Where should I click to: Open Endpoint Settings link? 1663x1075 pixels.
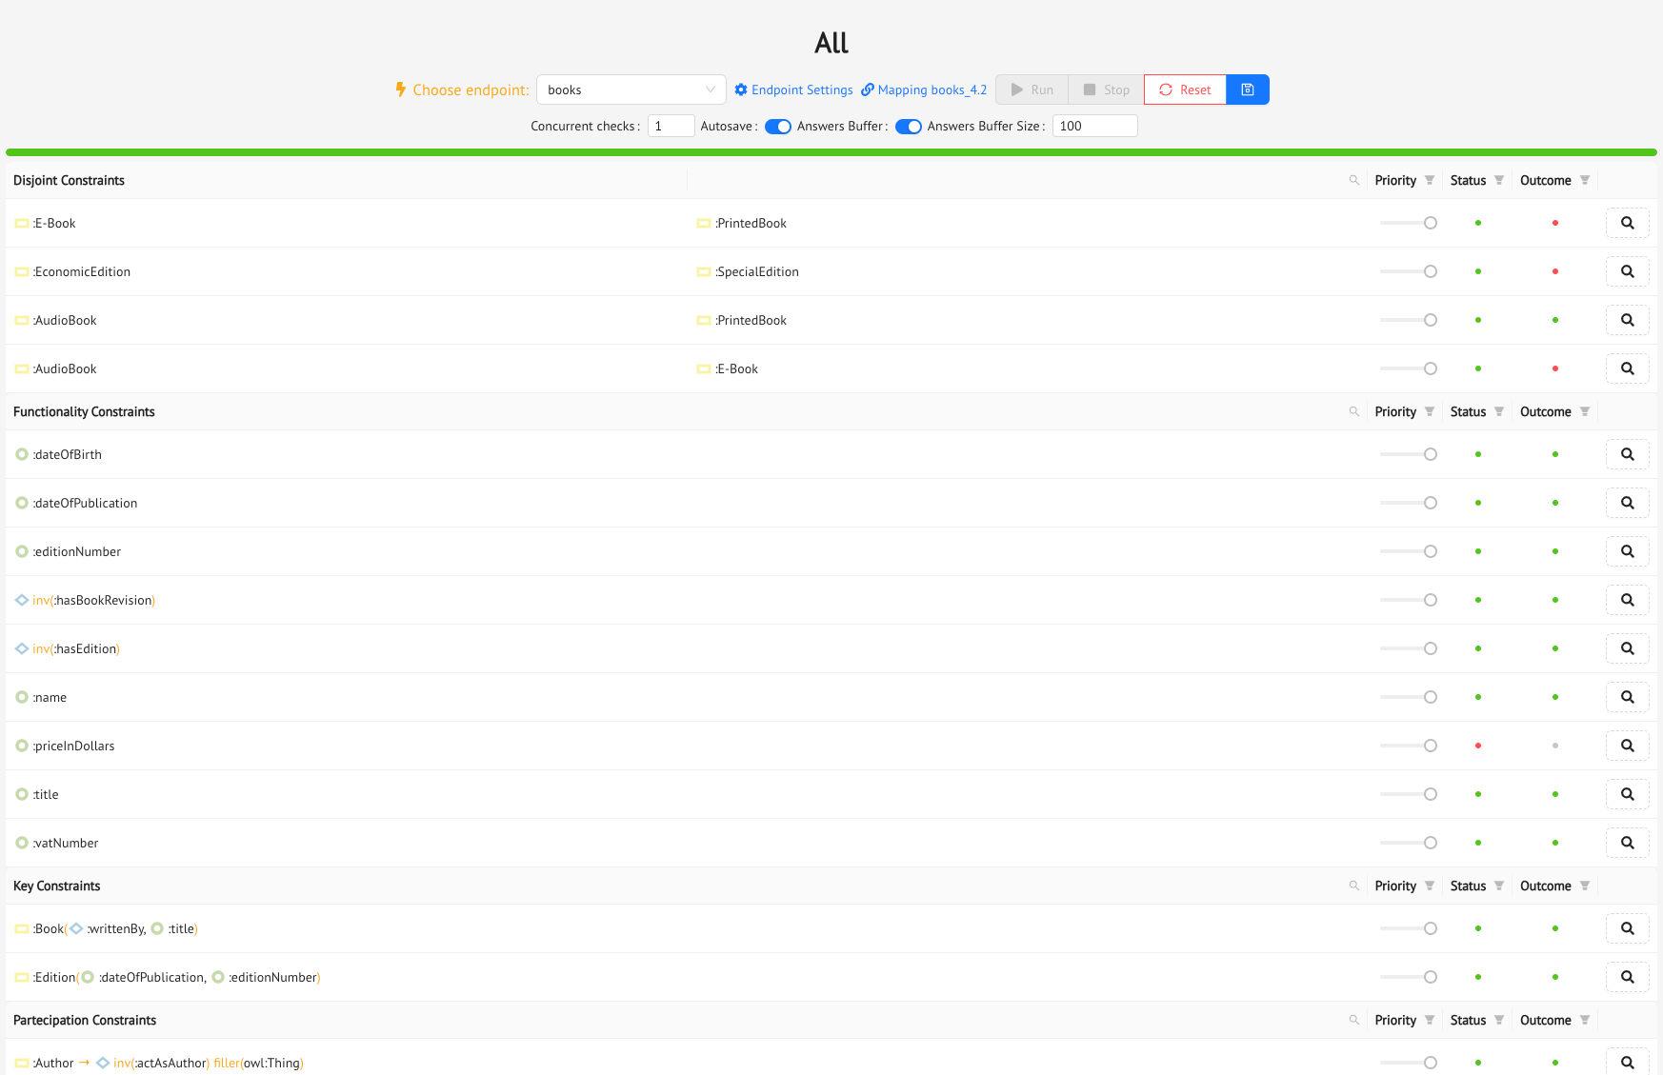(793, 90)
